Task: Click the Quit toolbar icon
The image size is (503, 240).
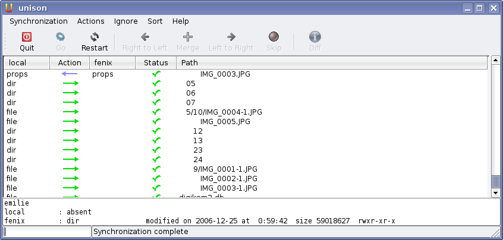Action: (27, 37)
